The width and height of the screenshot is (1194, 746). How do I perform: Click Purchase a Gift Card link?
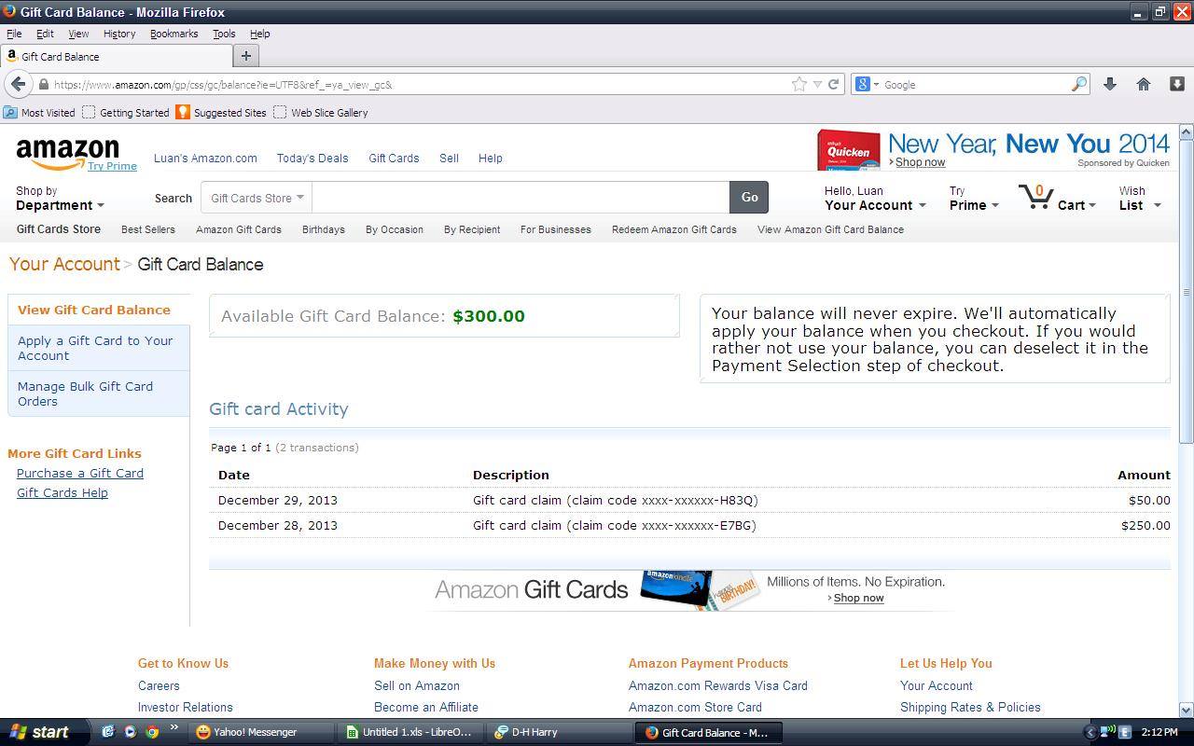[x=80, y=473]
